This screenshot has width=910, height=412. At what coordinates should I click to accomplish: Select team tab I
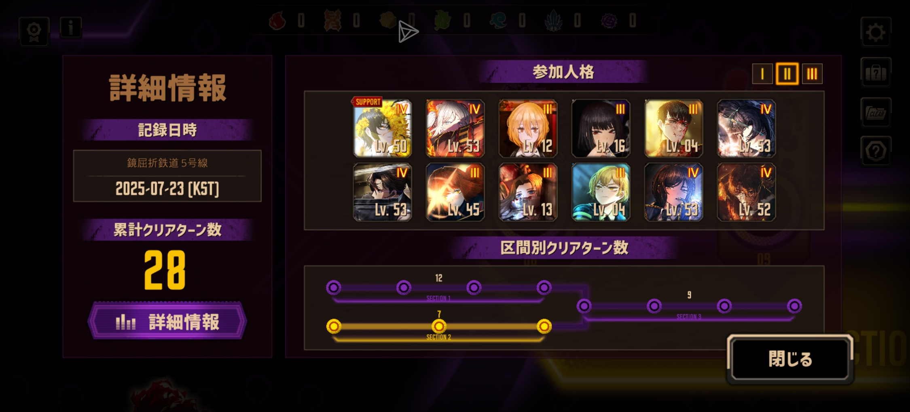point(762,74)
